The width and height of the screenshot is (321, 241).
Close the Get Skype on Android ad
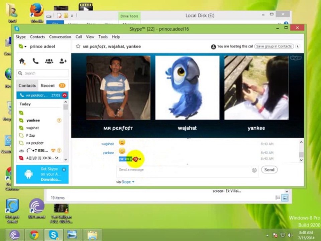click(x=64, y=169)
